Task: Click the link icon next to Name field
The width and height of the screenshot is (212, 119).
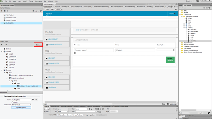Action: pos(36,100)
